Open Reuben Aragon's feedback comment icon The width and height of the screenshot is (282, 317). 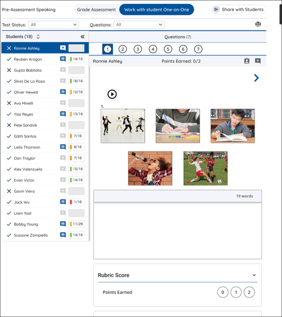click(63, 59)
